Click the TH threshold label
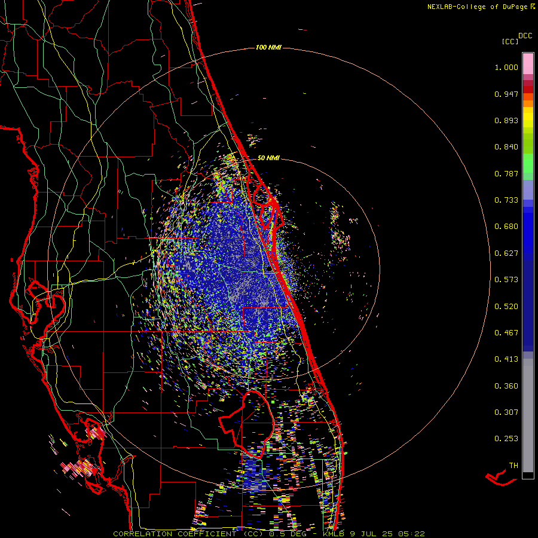 [x=513, y=466]
